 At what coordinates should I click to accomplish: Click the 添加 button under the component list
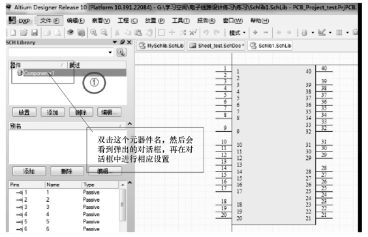(53, 112)
